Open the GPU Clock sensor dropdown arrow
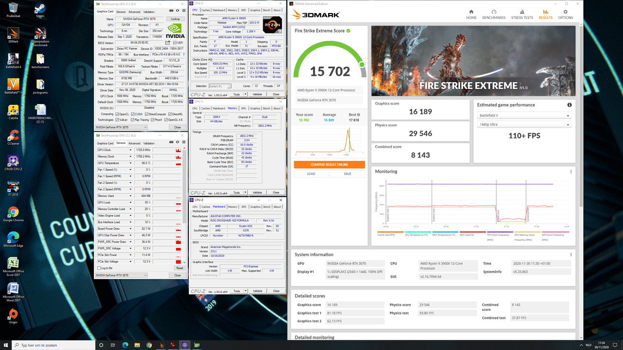The width and height of the screenshot is (623, 350). pyautogui.click(x=130, y=150)
